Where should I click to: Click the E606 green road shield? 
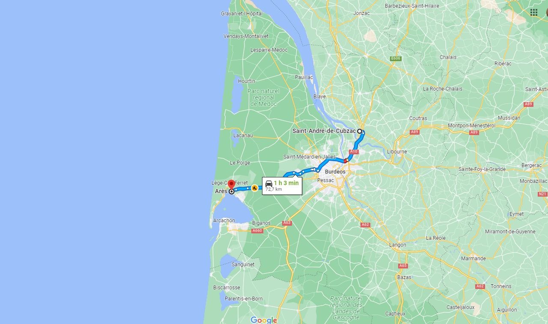[x=396, y=58]
